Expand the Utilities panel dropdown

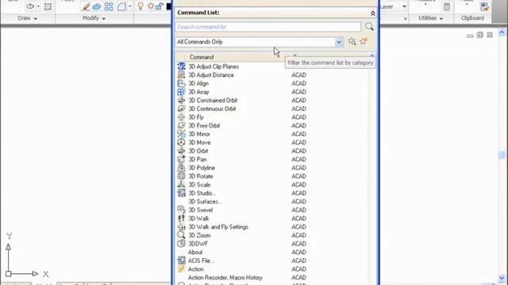click(441, 19)
